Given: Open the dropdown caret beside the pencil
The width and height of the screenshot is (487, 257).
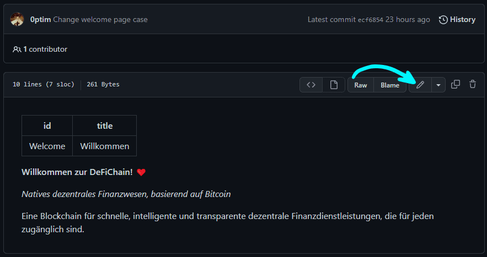Looking at the screenshot, I should click(x=438, y=85).
